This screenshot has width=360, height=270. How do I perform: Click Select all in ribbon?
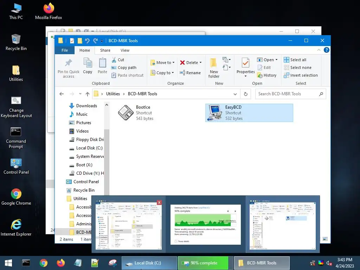pyautogui.click(x=295, y=60)
